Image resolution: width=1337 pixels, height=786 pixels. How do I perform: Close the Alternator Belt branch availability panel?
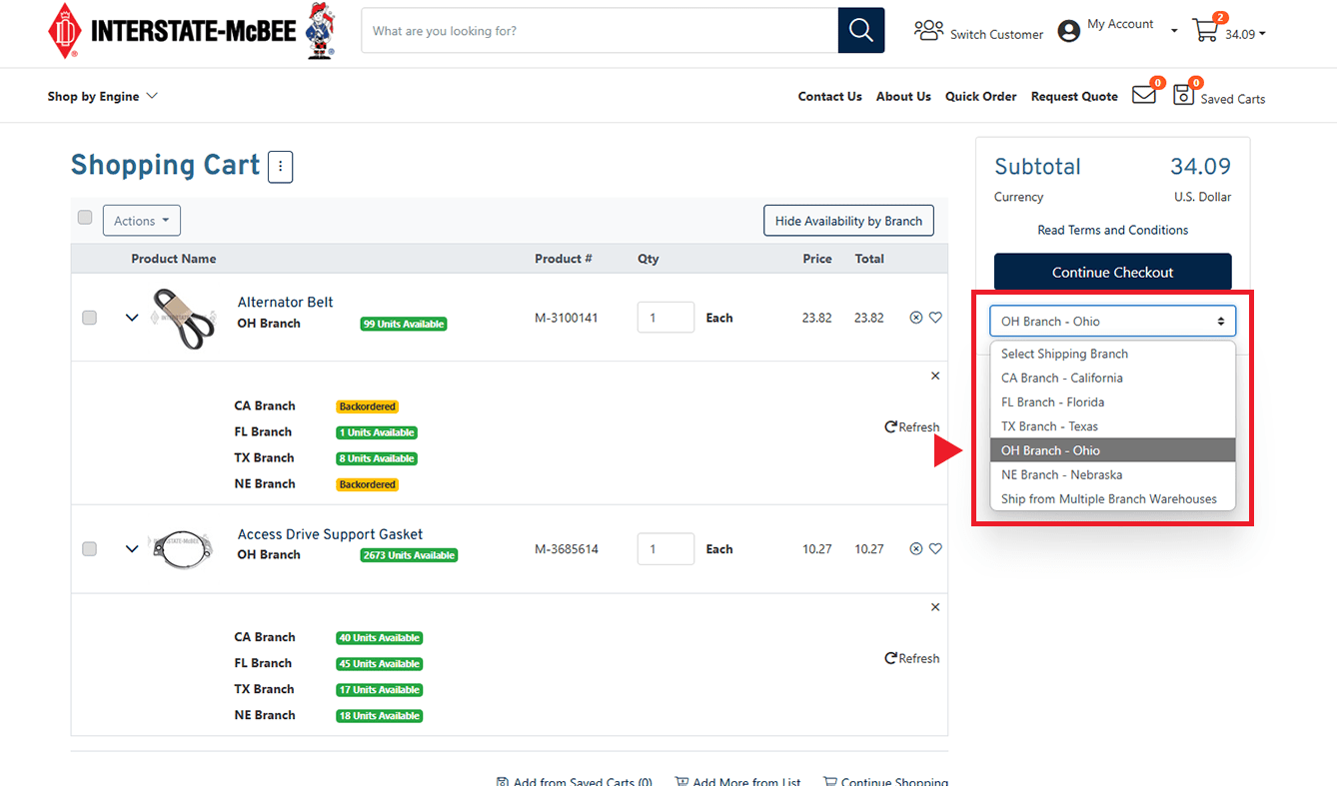point(935,377)
